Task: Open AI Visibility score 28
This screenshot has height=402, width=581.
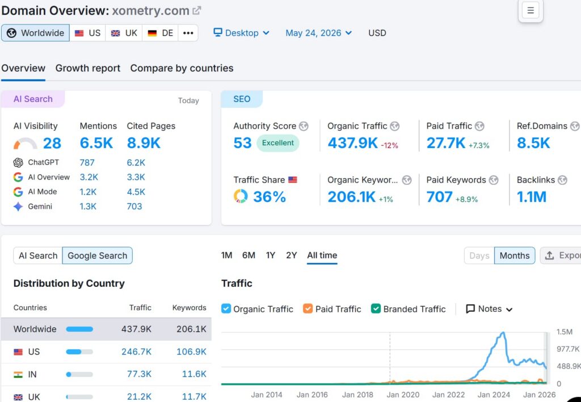Action: pos(52,143)
